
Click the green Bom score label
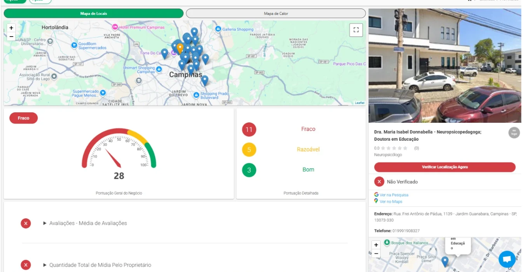(x=308, y=169)
